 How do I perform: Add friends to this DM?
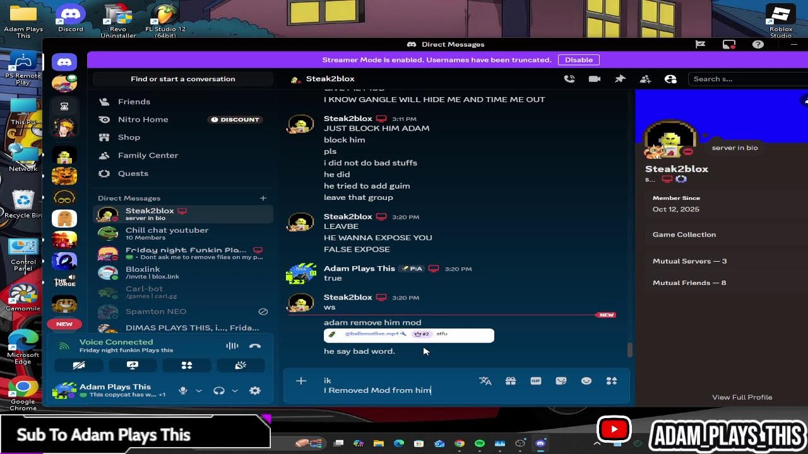pos(645,79)
